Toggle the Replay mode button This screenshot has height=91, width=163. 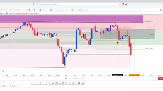click(81, 10)
